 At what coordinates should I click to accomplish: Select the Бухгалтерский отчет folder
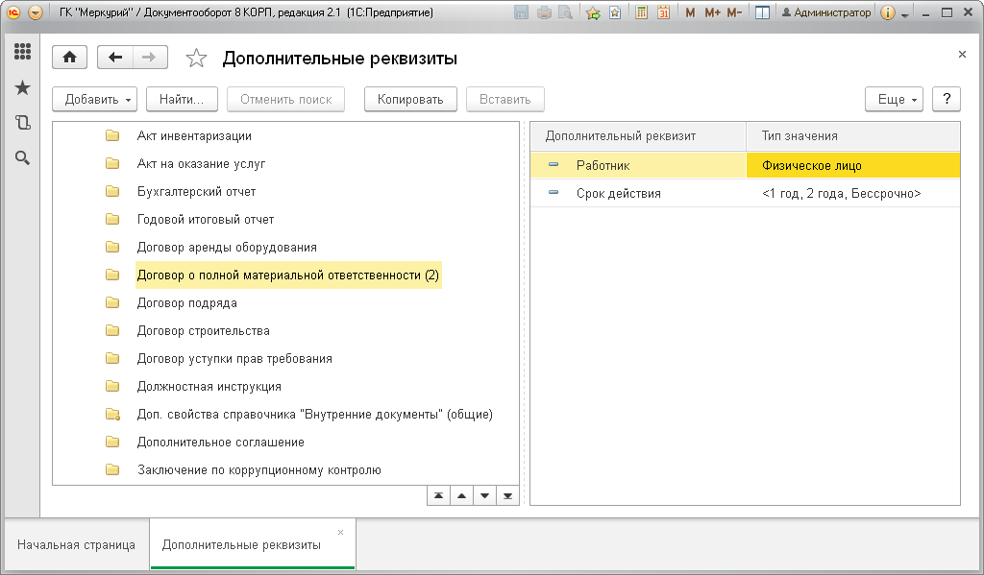click(196, 192)
